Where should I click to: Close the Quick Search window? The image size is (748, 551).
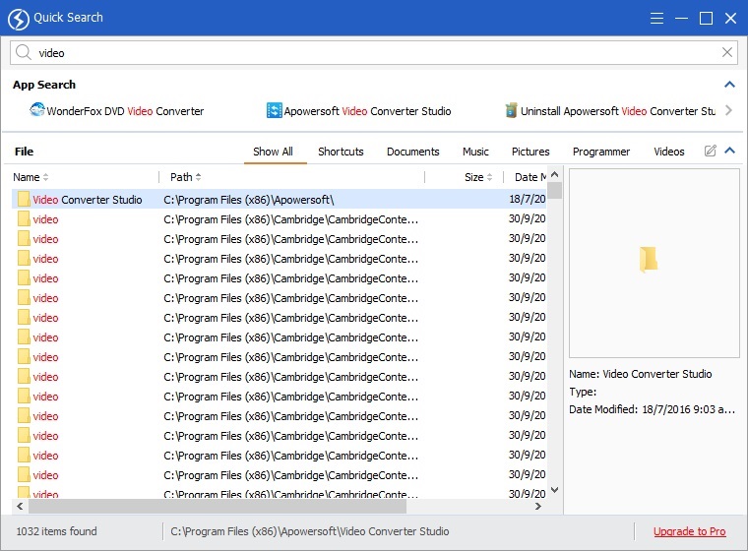point(731,18)
